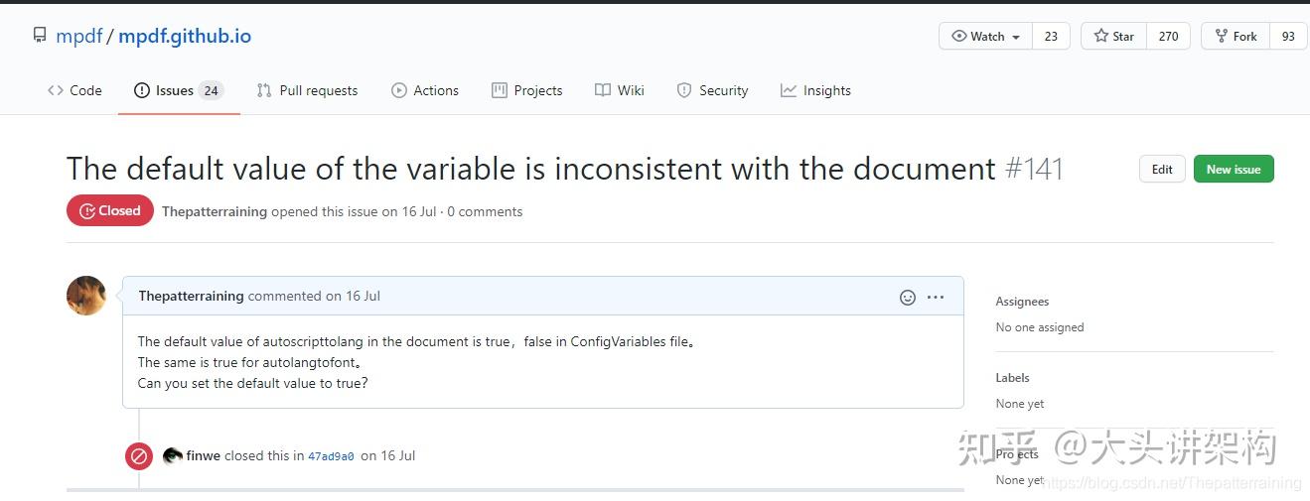Star the mpdf.github.io repository

pos(1114,37)
